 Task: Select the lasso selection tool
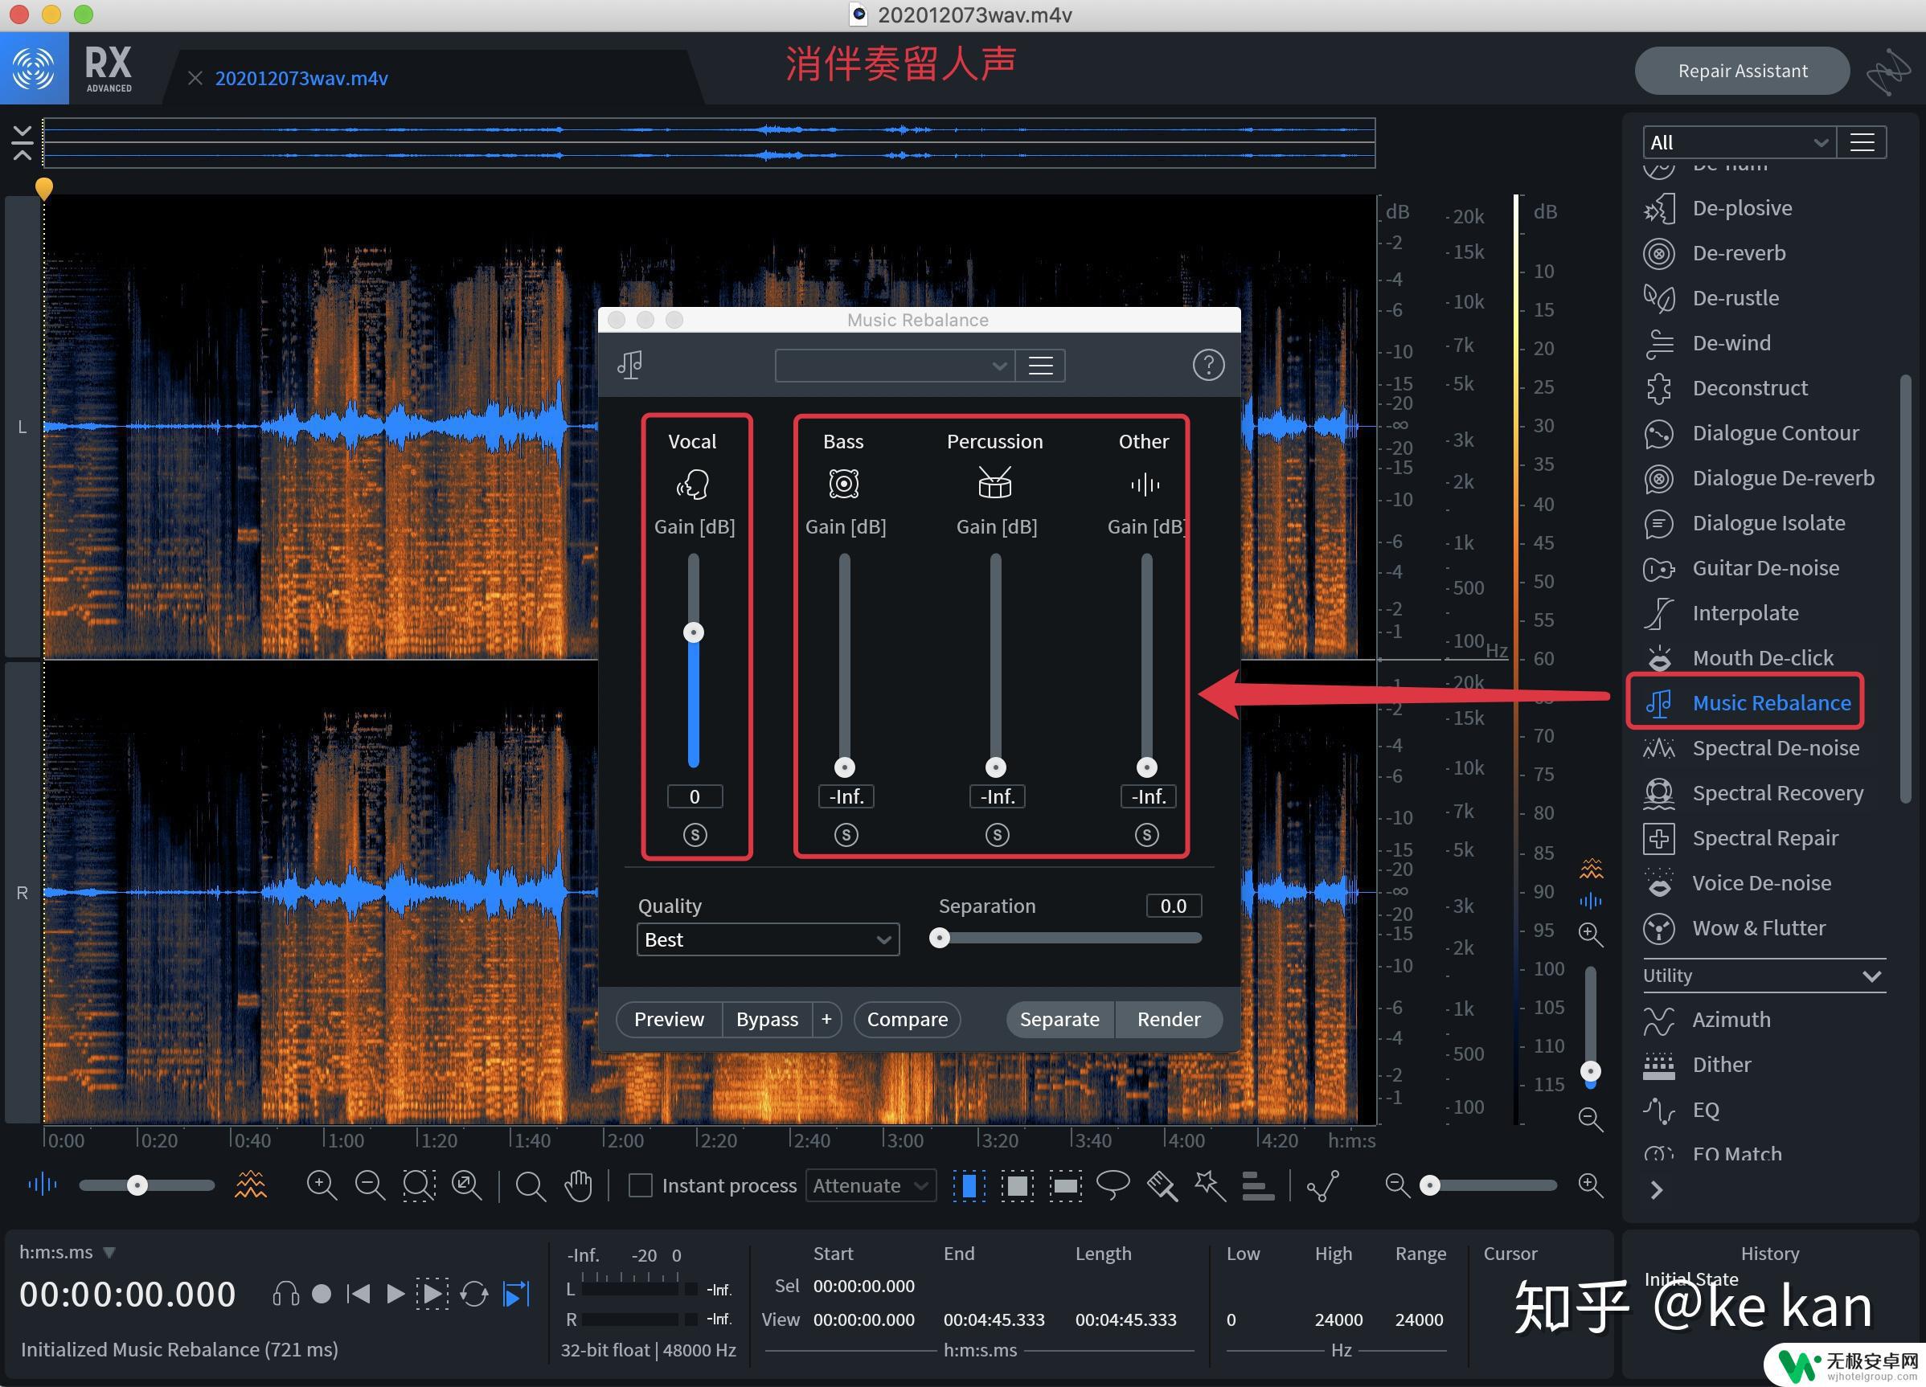[1113, 1185]
